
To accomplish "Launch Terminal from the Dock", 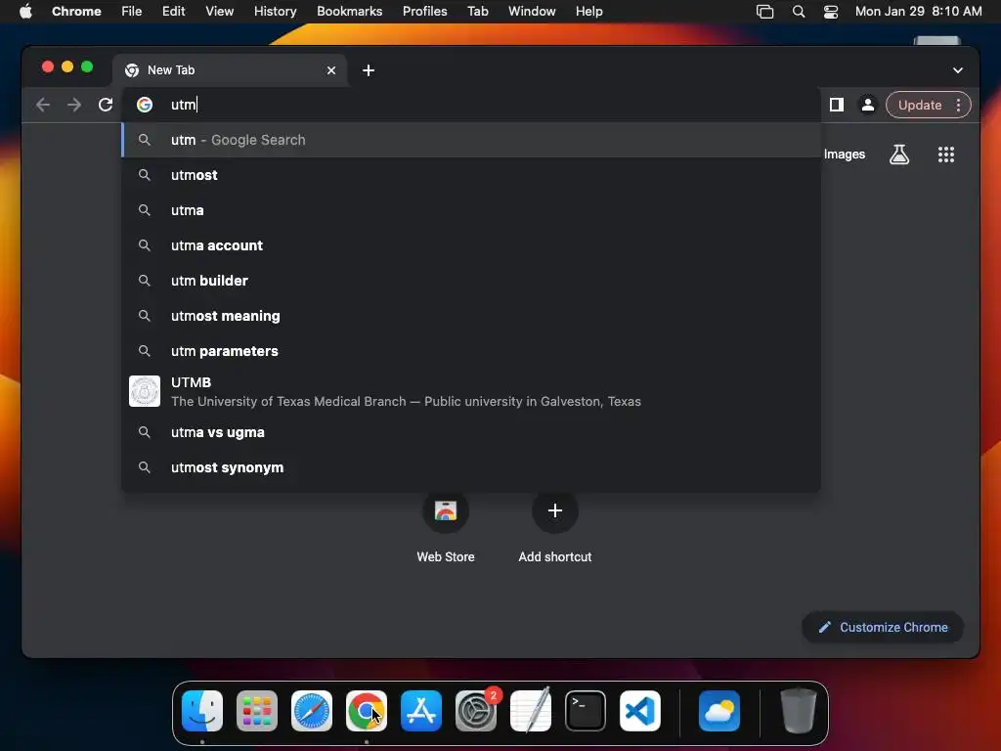I will 586,711.
